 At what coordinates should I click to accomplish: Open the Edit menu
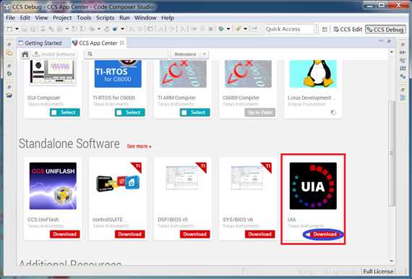[25, 18]
